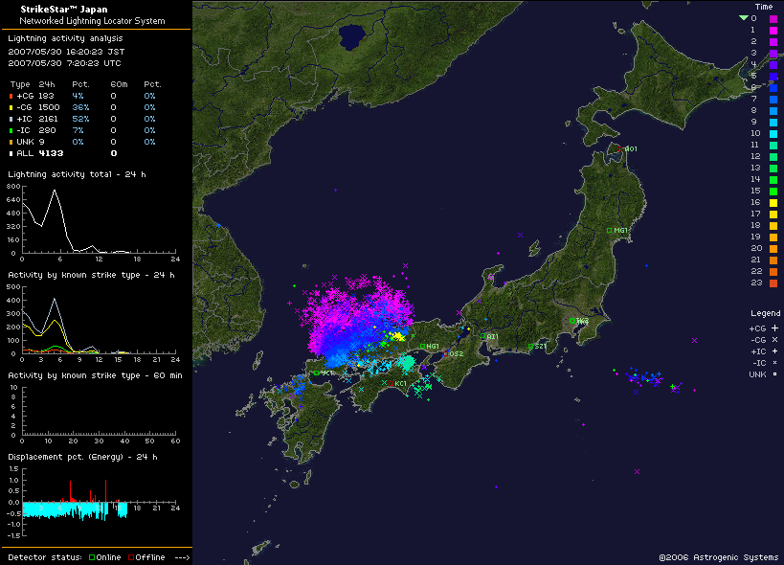Select the YC1 detector marker
Screen dimensions: 784x565
(316, 373)
